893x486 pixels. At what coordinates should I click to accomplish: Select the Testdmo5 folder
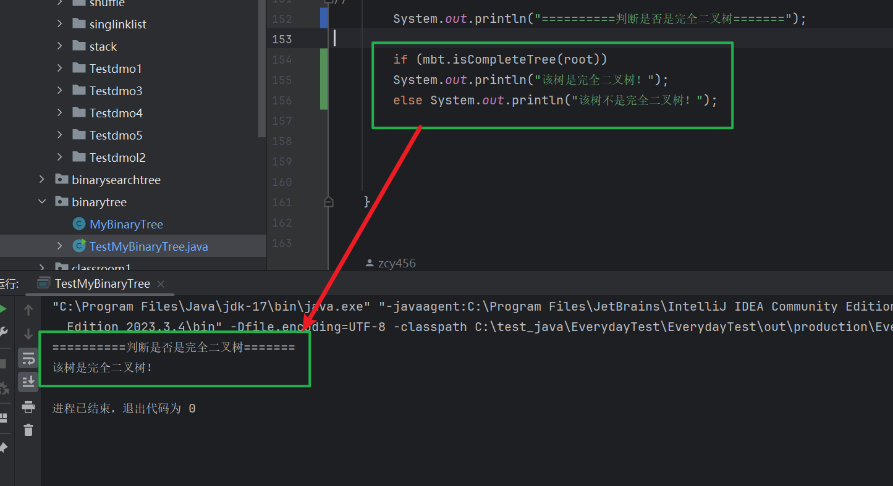tap(116, 135)
